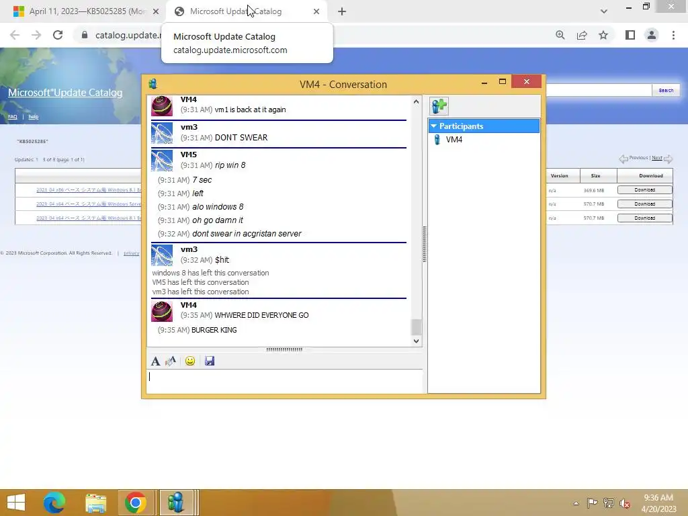This screenshot has width=688, height=516.
Task: Click the Search button in the catalog
Action: pos(666,91)
